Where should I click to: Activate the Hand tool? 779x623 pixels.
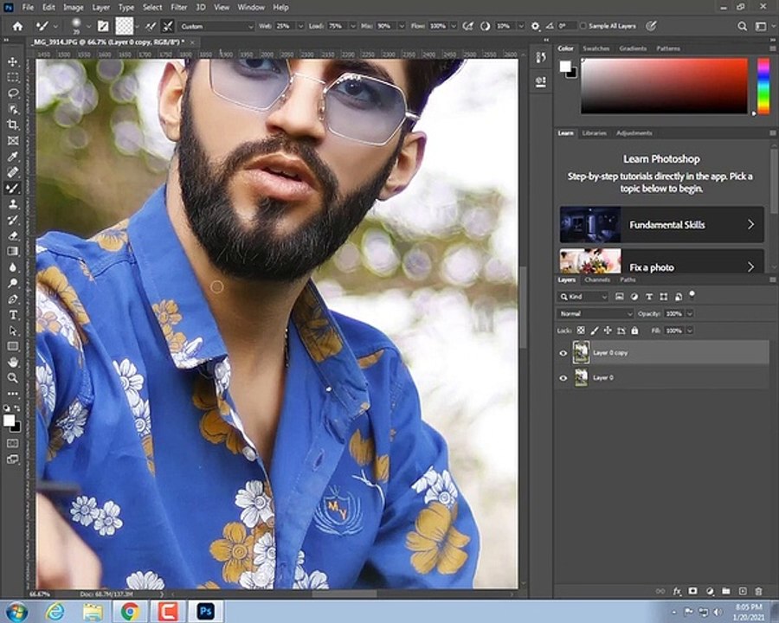[13, 363]
